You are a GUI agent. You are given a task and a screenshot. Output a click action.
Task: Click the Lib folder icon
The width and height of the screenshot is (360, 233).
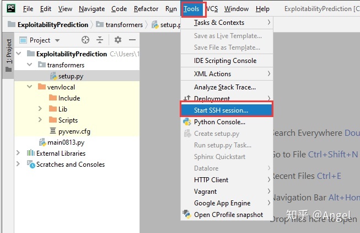tap(53, 109)
